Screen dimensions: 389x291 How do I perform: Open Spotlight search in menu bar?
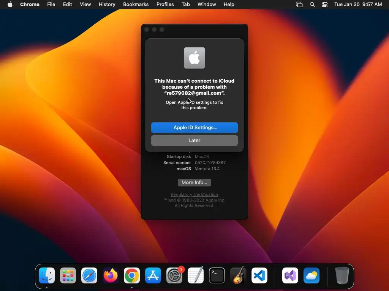(312, 5)
